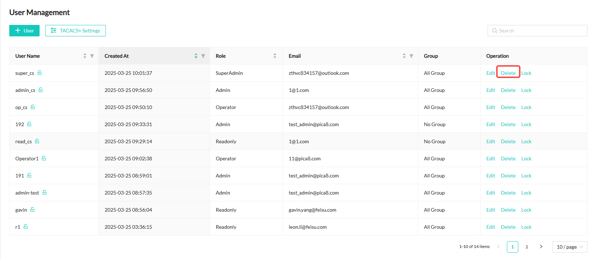Open TACACS+ Settings
Screen dimensions: 596x259
tap(76, 31)
